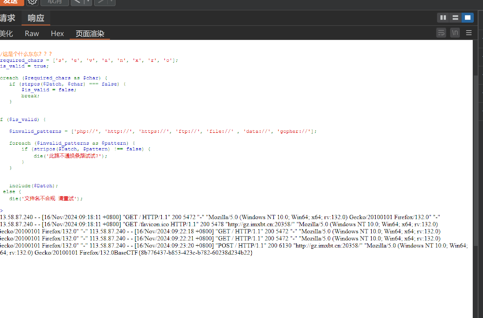This screenshot has height=318, width=483.
Task: Click the log line for GET /favicon.ico
Action: 219,224
